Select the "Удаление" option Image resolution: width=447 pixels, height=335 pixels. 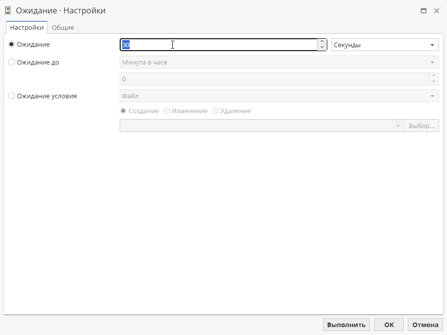click(x=215, y=111)
